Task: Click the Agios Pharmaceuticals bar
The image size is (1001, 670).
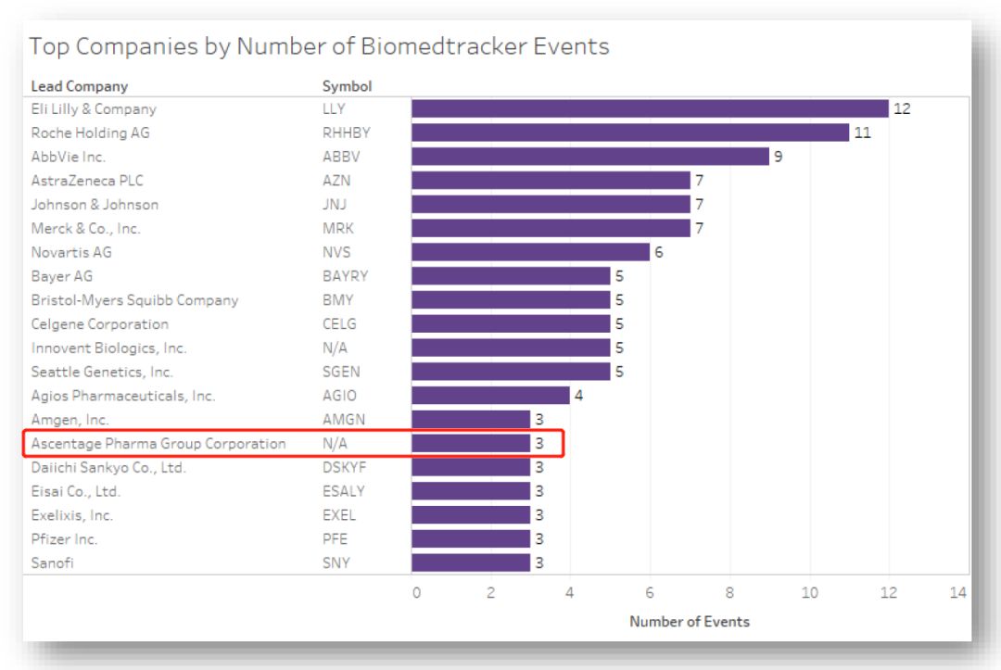Action: tap(490, 396)
